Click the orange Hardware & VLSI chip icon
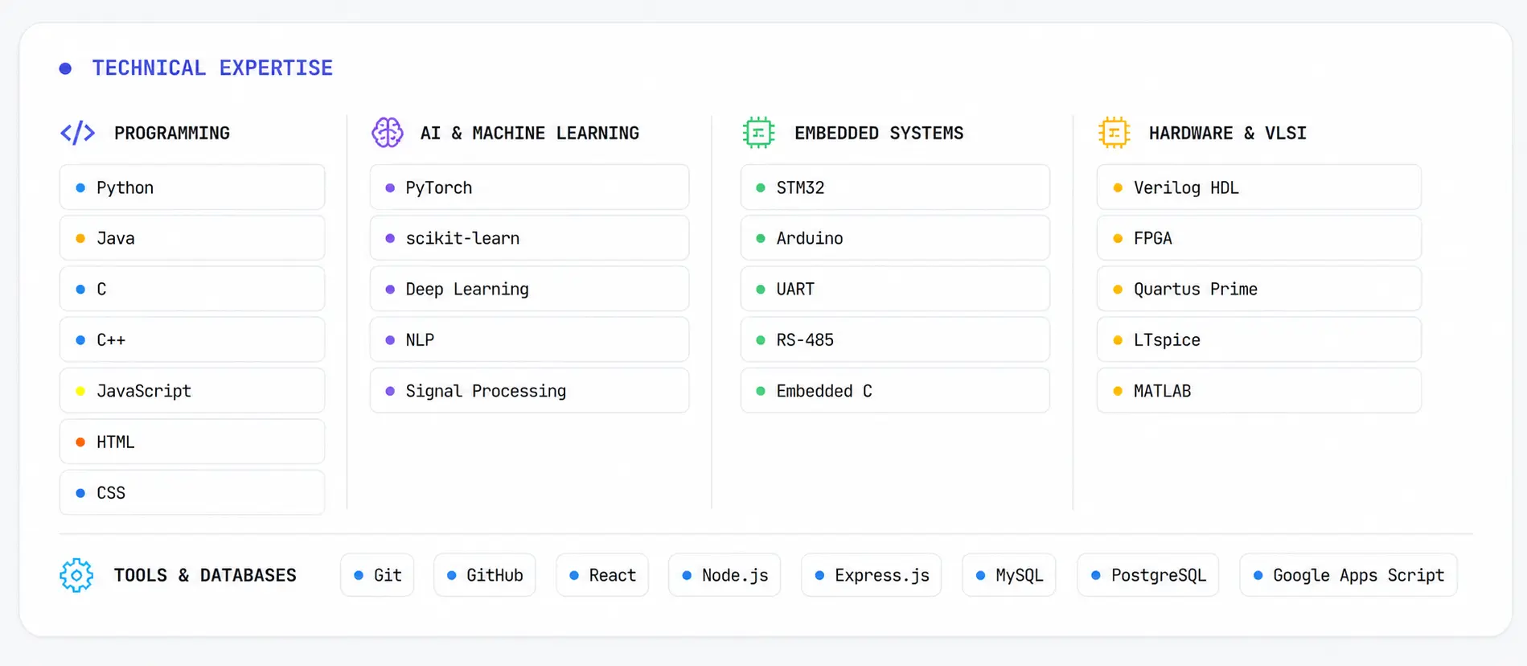Image resolution: width=1527 pixels, height=666 pixels. [x=1114, y=133]
